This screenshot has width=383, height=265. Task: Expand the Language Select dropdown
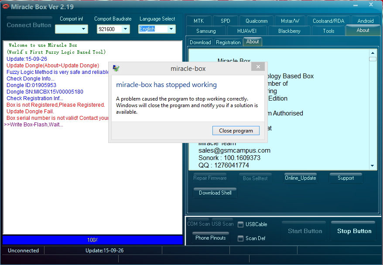pos(171,29)
